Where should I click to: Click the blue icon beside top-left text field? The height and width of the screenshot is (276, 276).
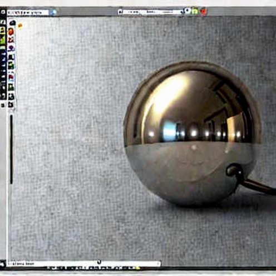click(53, 12)
